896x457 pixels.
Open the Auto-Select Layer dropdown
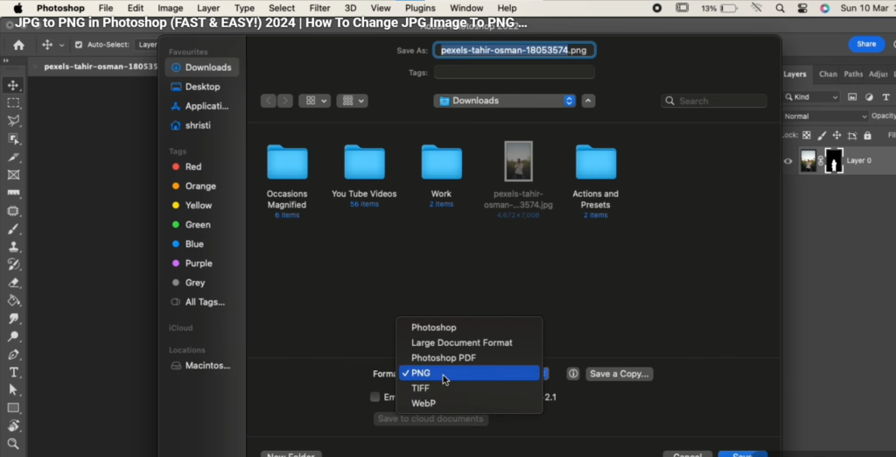(147, 45)
